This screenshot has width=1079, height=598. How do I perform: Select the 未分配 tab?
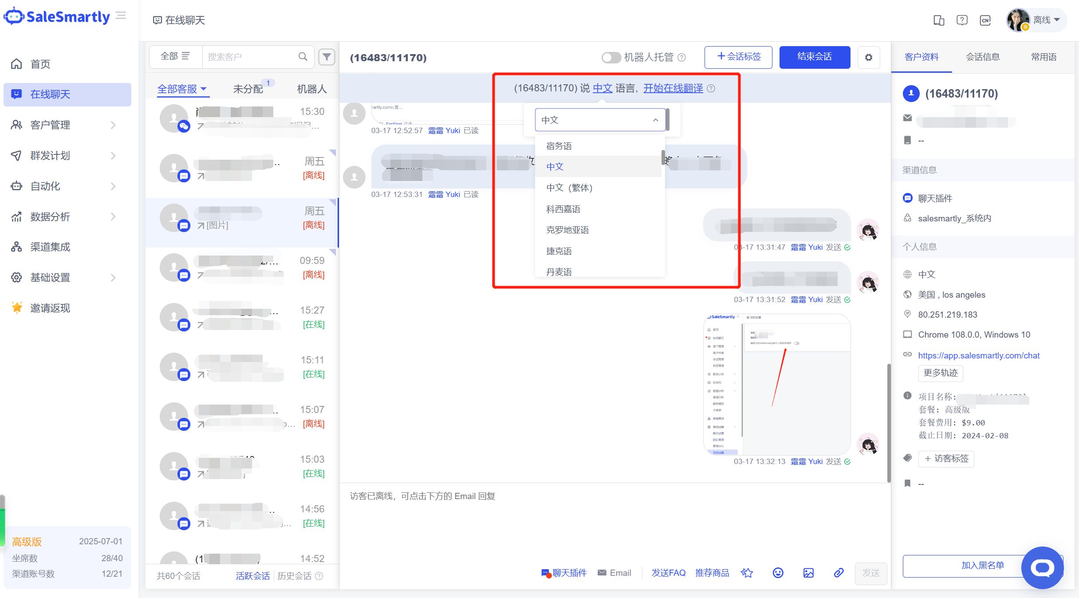tap(248, 89)
